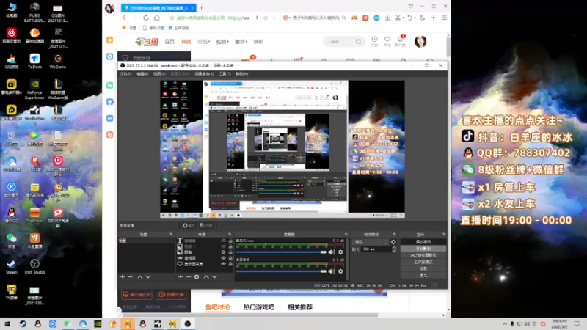This screenshot has width=587, height=330.
Task: Open scene transition properties gear
Action: click(x=393, y=242)
